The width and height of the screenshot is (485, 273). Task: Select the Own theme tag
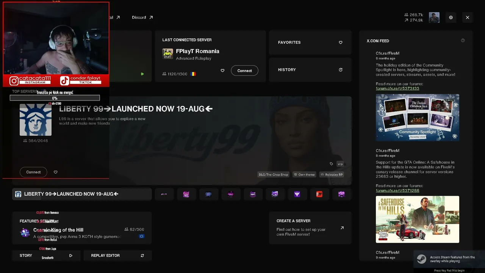[304, 174]
